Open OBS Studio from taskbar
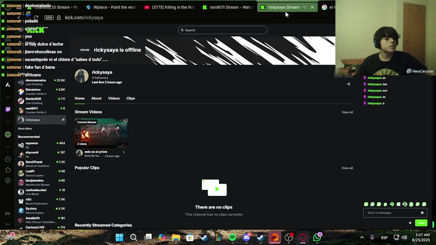436x245 pixels. (x=289, y=237)
